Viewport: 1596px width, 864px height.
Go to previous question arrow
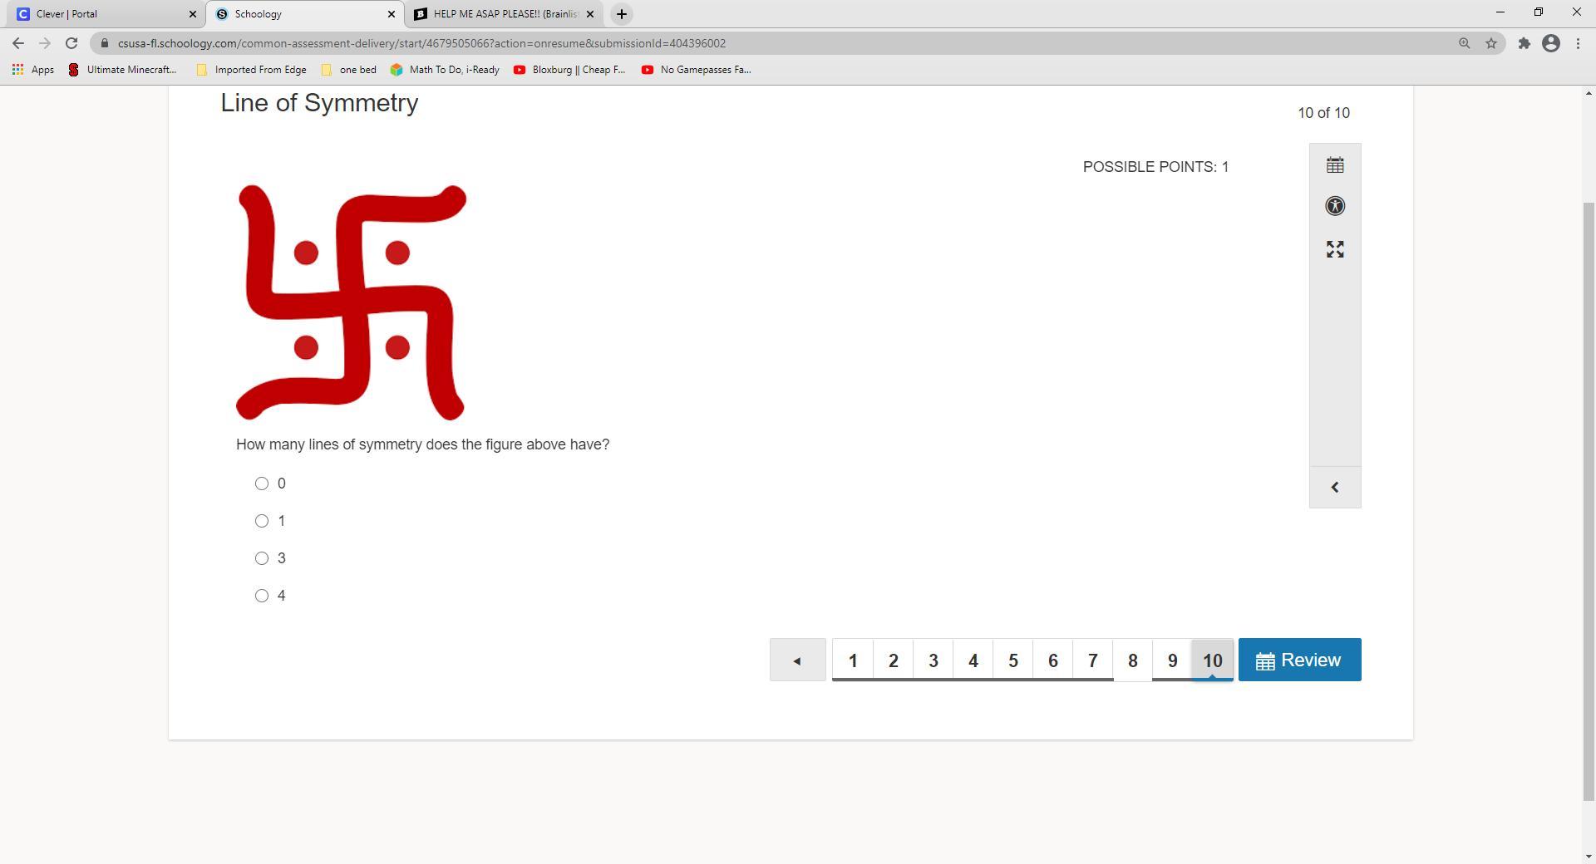point(798,660)
